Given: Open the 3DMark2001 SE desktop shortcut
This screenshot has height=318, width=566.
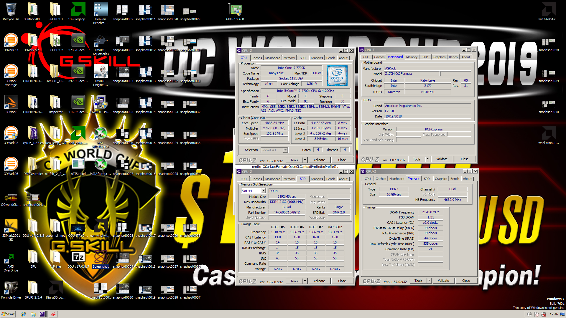Looking at the screenshot, I should 11,230.
